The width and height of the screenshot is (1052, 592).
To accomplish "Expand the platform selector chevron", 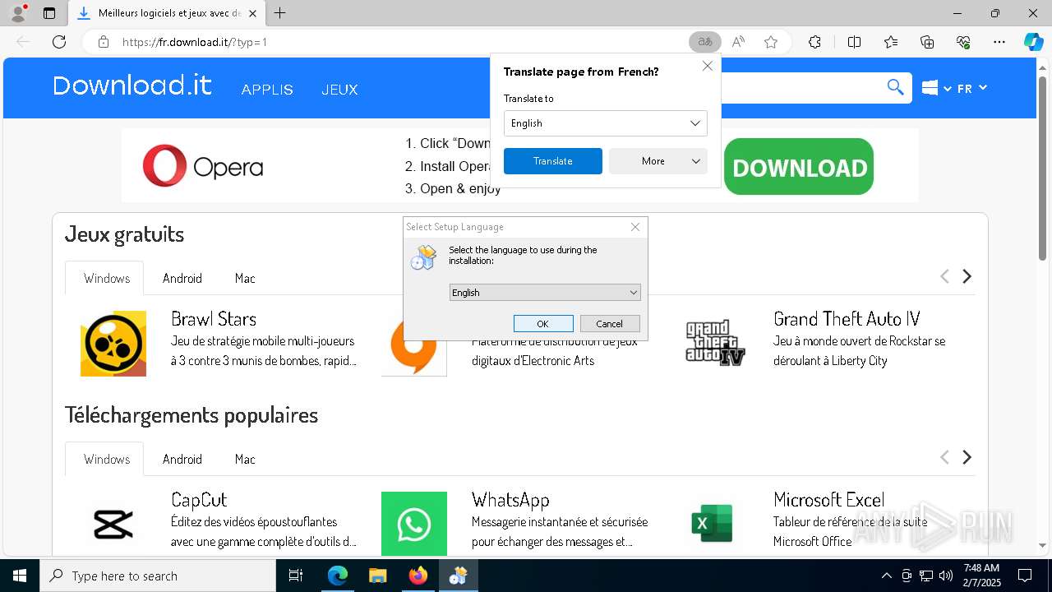I will 948,89.
